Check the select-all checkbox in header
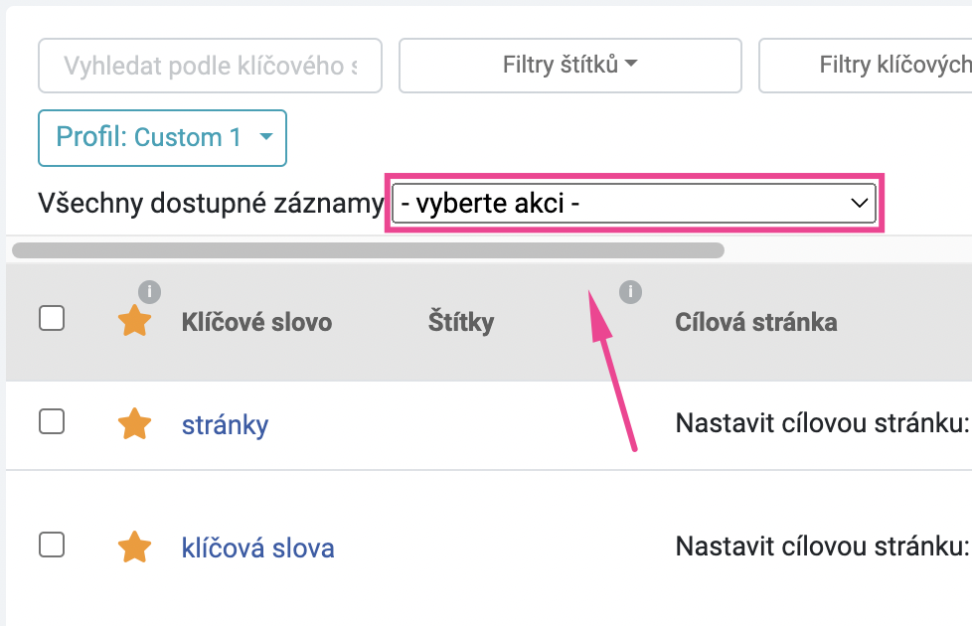The width and height of the screenshot is (972, 626). coord(52,319)
